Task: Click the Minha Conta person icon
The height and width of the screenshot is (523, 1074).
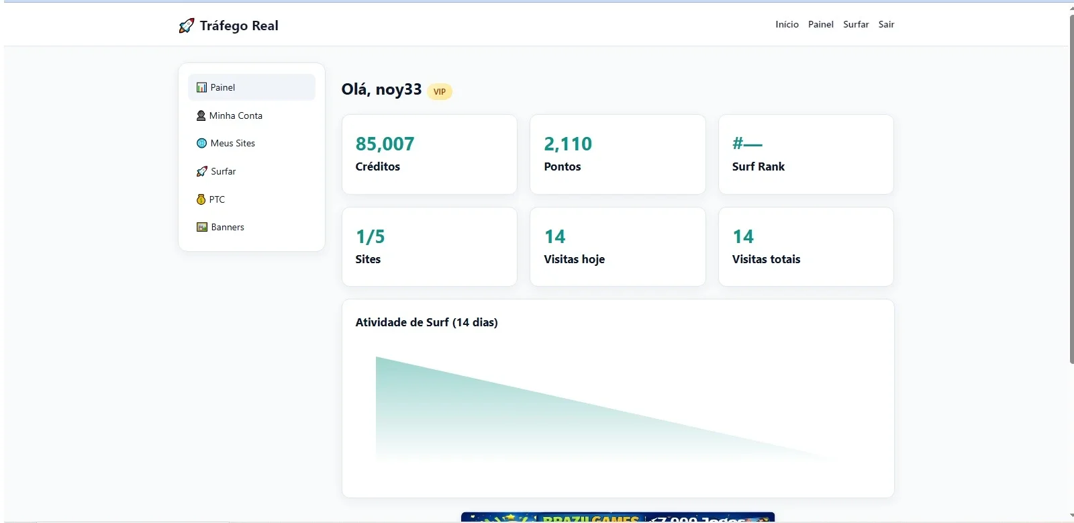Action: click(201, 115)
